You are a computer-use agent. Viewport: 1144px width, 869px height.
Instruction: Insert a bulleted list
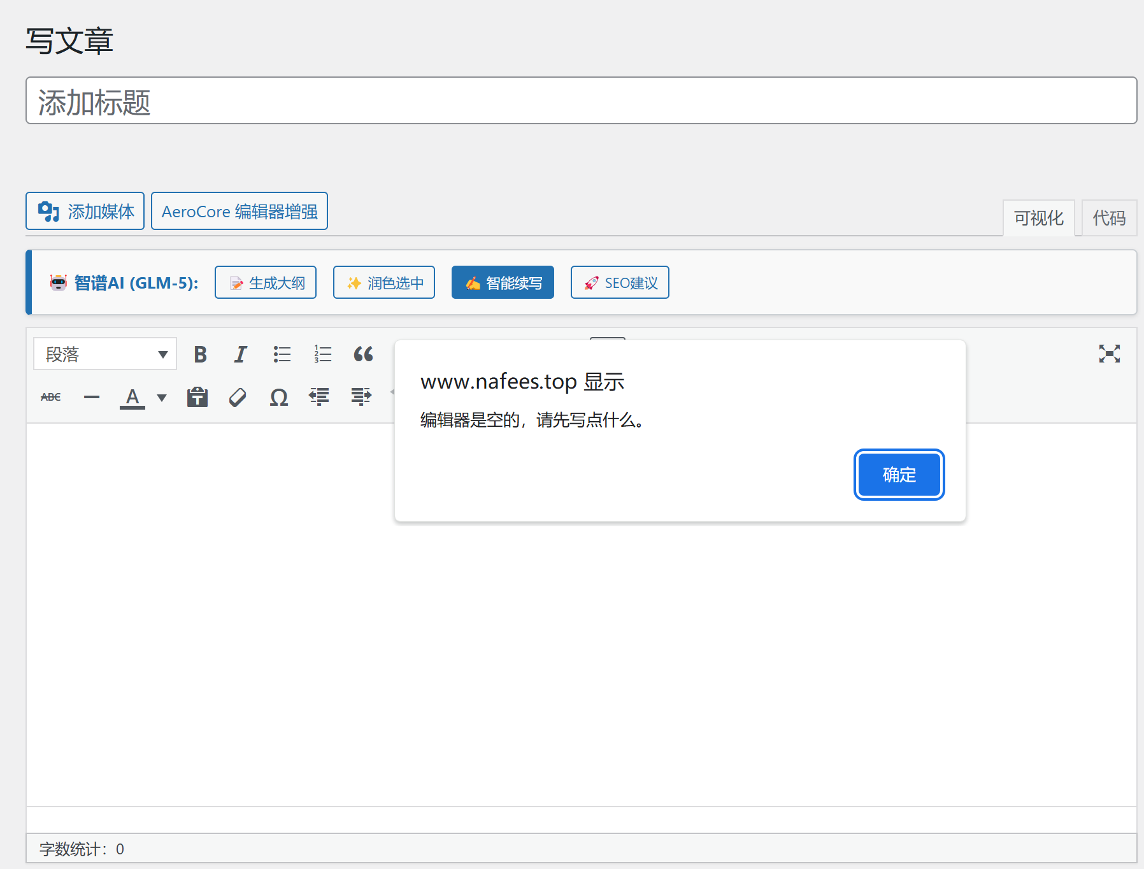pos(282,354)
